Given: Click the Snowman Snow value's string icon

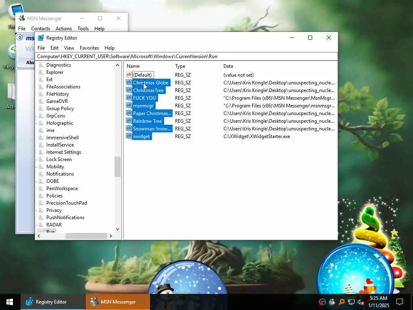Looking at the screenshot, I should click(x=129, y=128).
